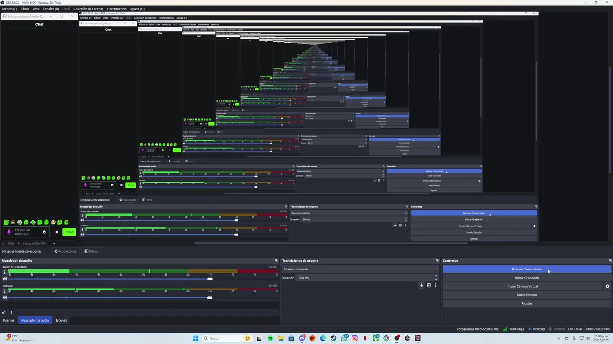Open virtual camera settings gear
The width and height of the screenshot is (613, 344).
pos(607,286)
